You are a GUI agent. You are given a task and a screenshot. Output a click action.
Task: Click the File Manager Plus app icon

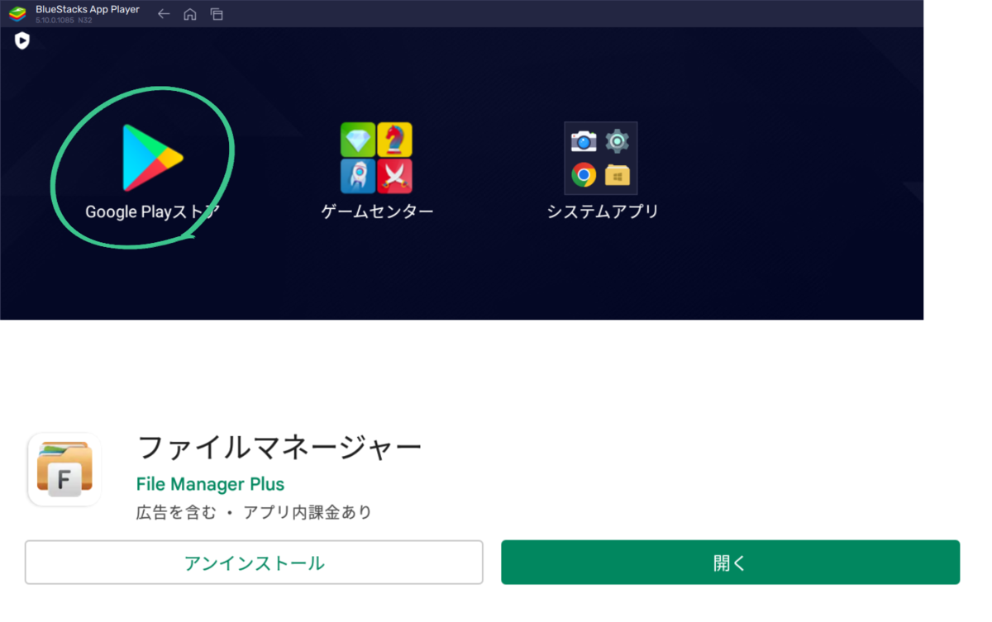coord(64,469)
